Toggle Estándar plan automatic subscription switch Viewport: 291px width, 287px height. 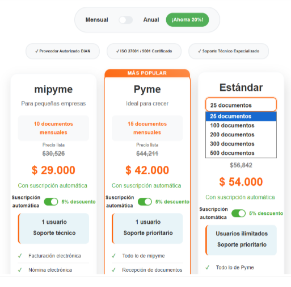(239, 213)
